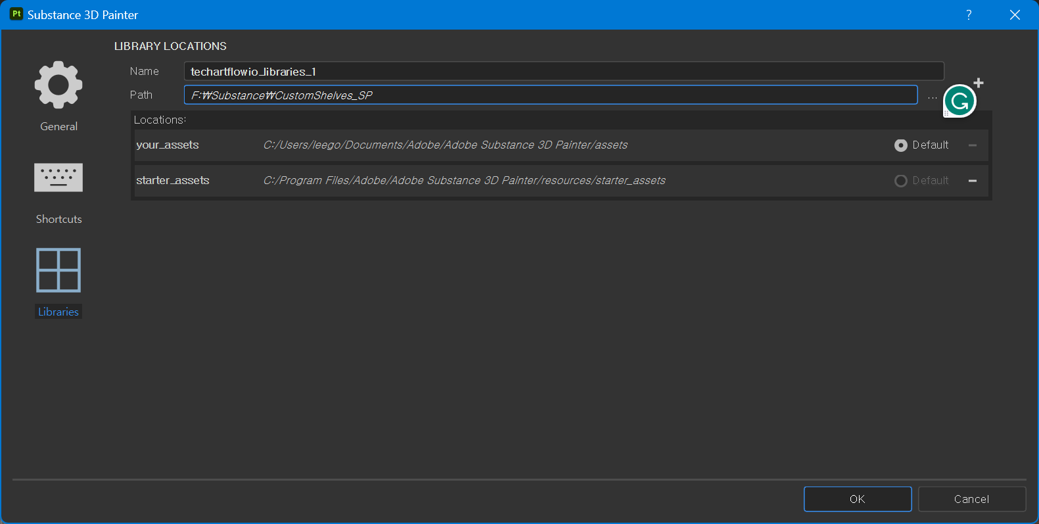
Task: Switch to the General tab label
Action: (x=58, y=126)
